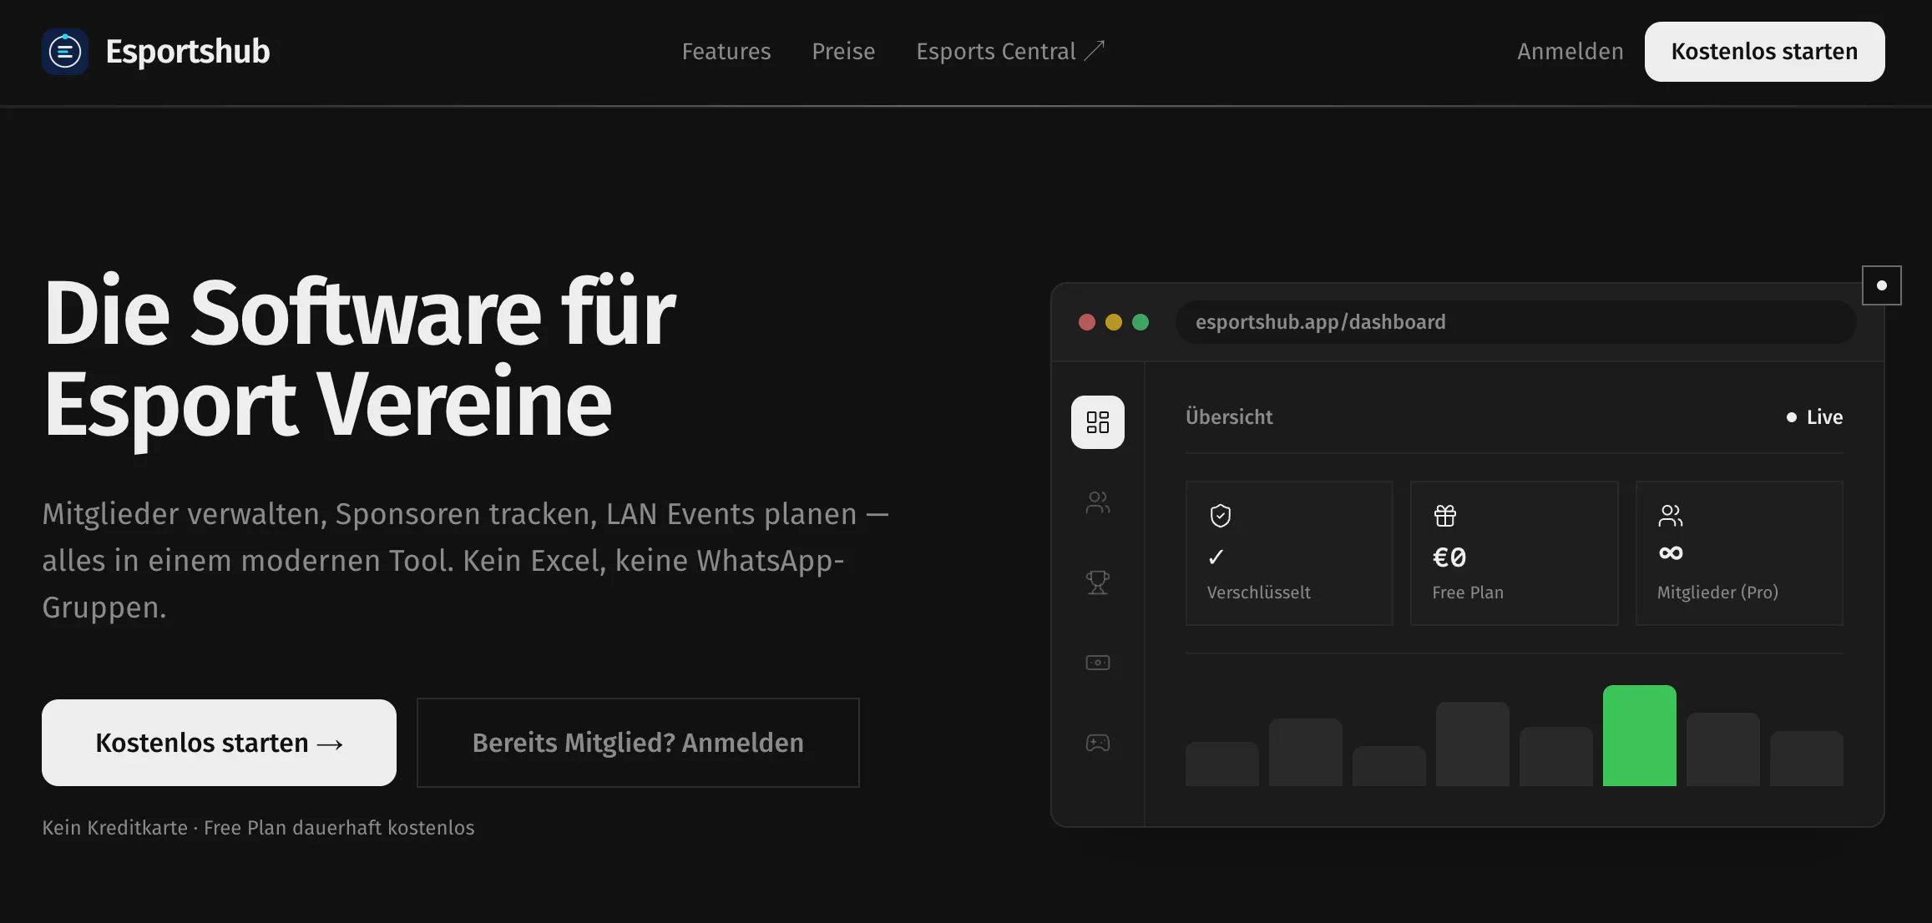Click the shield icon on Verschlüsselt card
Image resolution: width=1932 pixels, height=923 pixels.
[x=1221, y=516]
